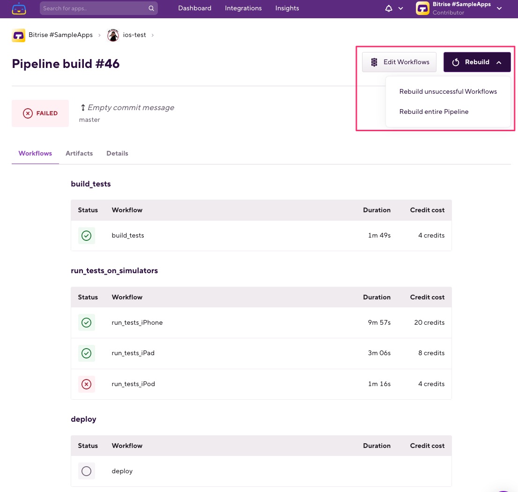Switch to the Artifacts tab
The image size is (518, 492).
79,153
